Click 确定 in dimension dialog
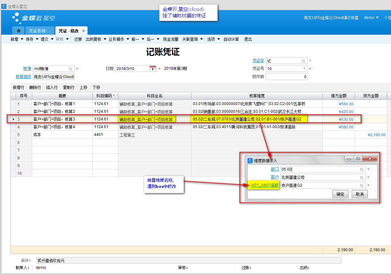The image size is (391, 275). (x=340, y=194)
